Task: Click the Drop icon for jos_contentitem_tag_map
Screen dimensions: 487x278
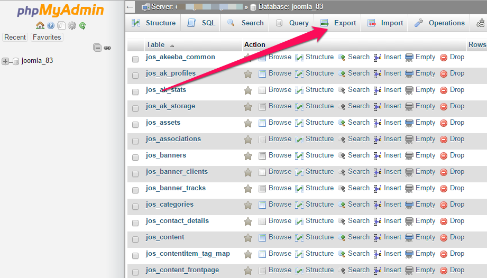Action: tap(444, 254)
